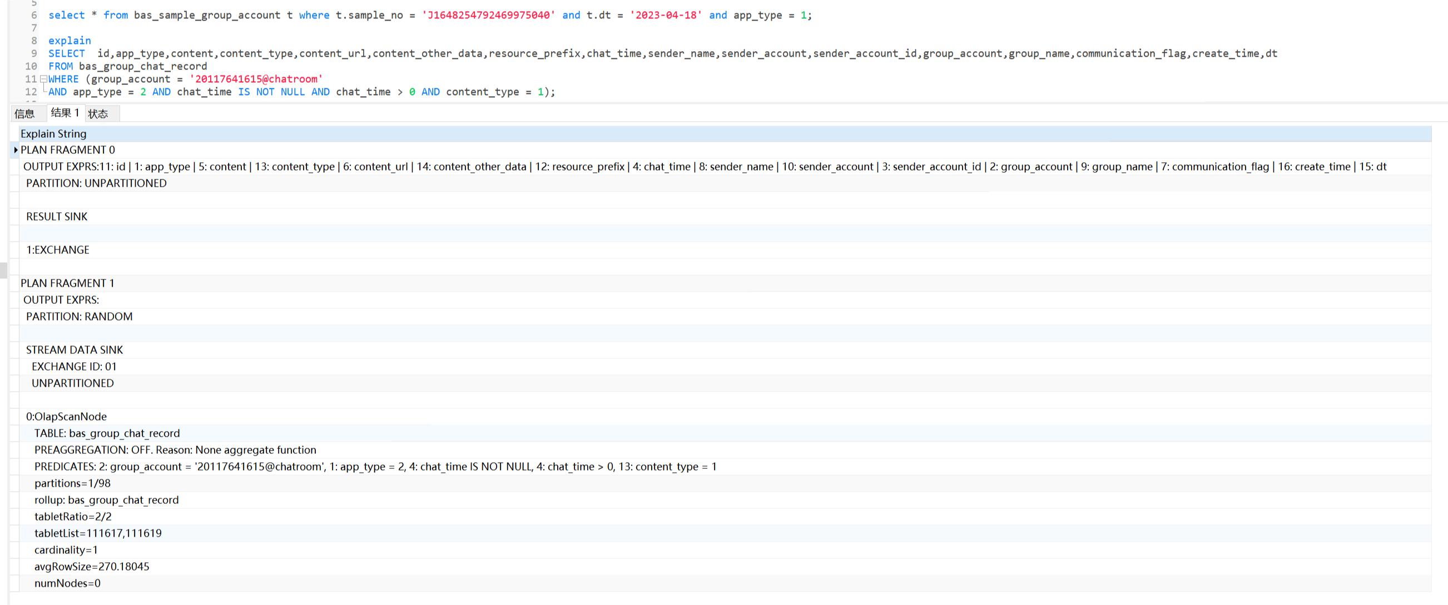1448x605 pixels.
Task: Click the 1:EXCHANGE row
Action: tap(58, 250)
